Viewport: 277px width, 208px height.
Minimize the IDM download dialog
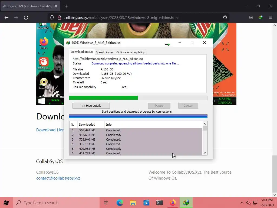[180, 43]
